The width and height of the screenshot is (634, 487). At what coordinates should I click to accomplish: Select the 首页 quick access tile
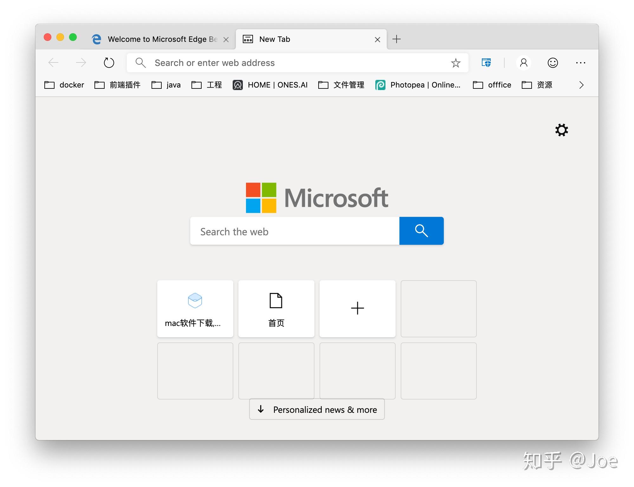click(x=276, y=307)
